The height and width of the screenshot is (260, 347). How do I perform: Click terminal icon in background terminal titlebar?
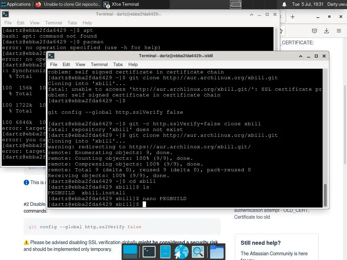click(5, 14)
